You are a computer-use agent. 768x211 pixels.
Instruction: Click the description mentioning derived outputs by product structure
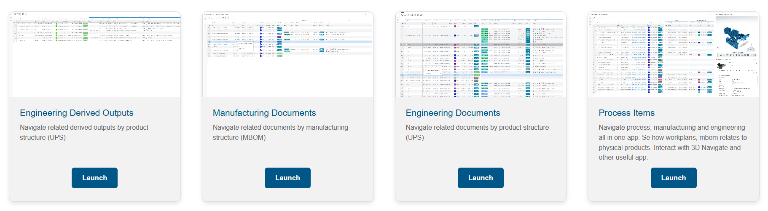[84, 132]
